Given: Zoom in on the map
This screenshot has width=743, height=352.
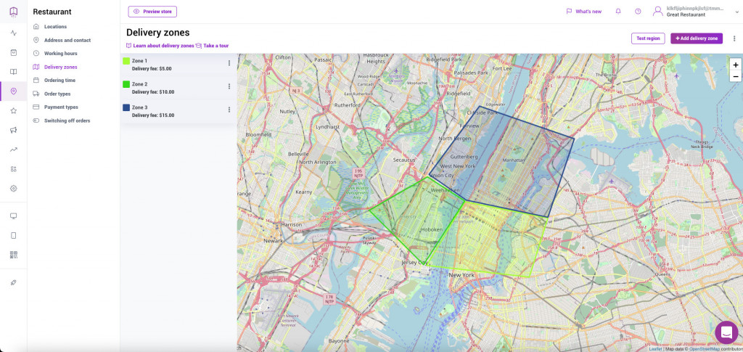Looking at the screenshot, I should point(735,65).
